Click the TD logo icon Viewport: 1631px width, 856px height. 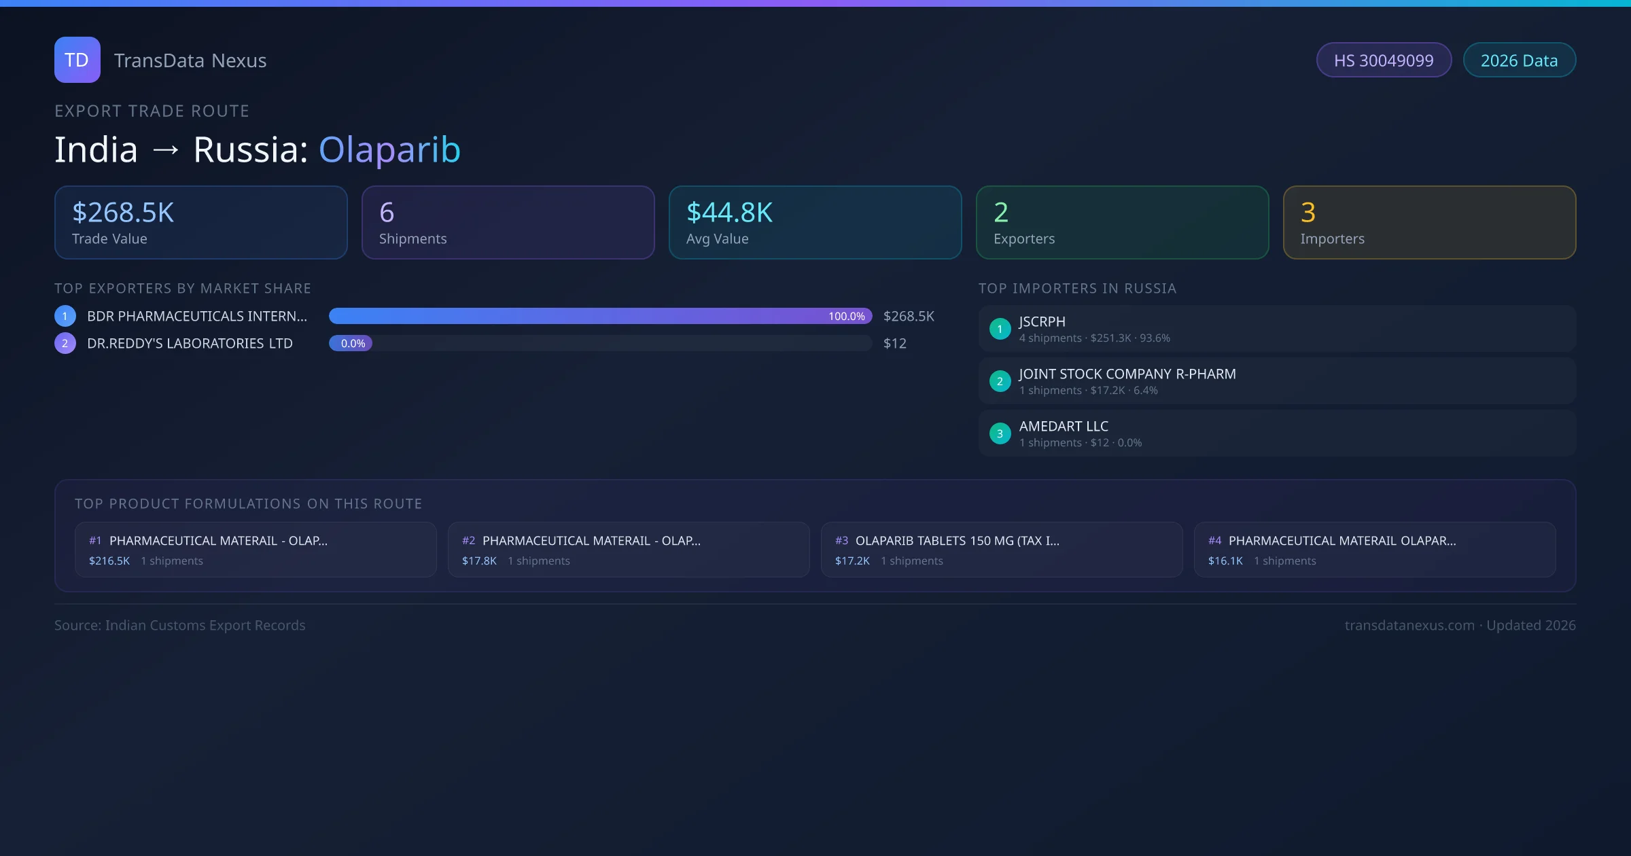pyautogui.click(x=77, y=60)
